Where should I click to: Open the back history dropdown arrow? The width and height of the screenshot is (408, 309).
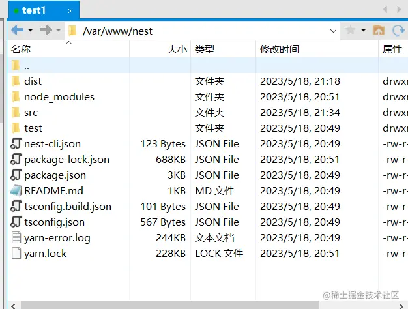click(31, 30)
